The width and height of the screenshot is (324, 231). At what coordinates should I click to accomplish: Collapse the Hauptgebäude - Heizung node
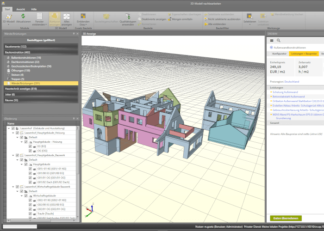(22, 142)
